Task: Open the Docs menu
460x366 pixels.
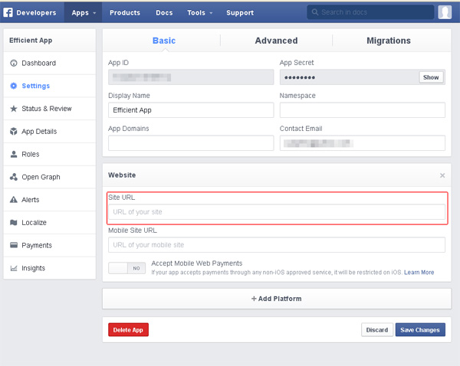Action: point(164,12)
